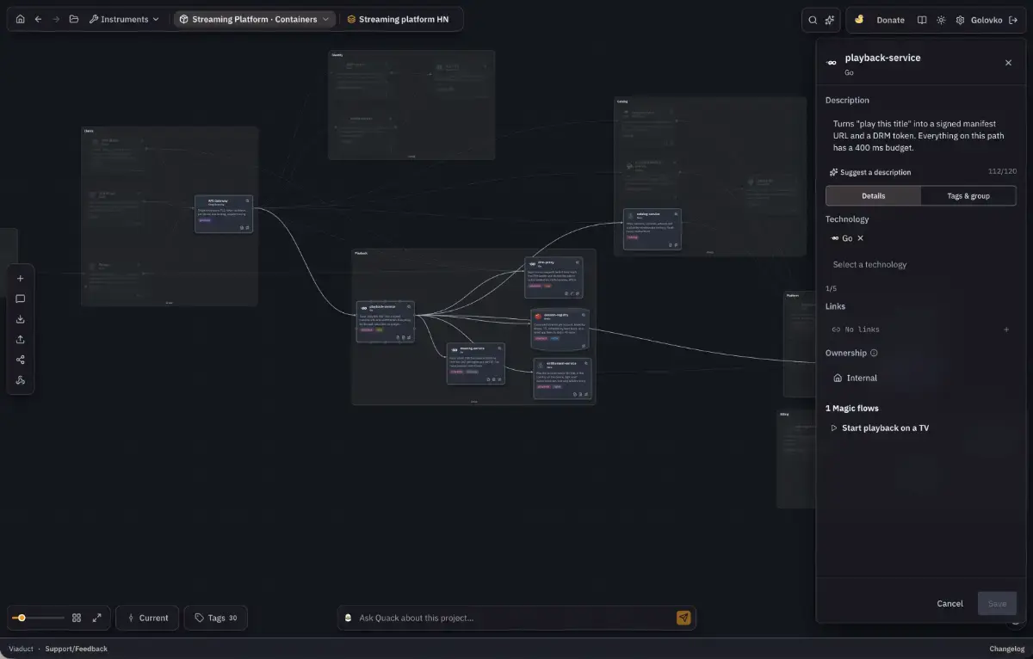Switch to the Details tab
This screenshot has height=659, width=1033.
(x=873, y=196)
